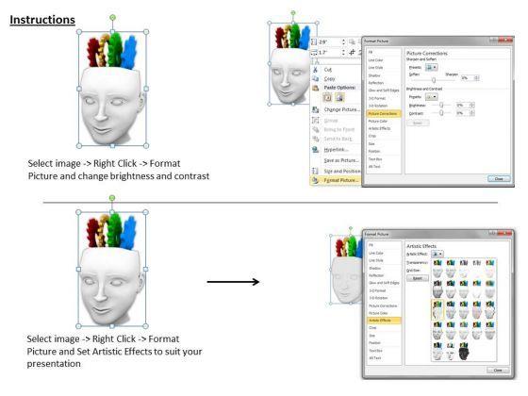Pick the yellow-highlighted artistic effect thumbnail
This screenshot has width=528, height=396.
(437, 310)
